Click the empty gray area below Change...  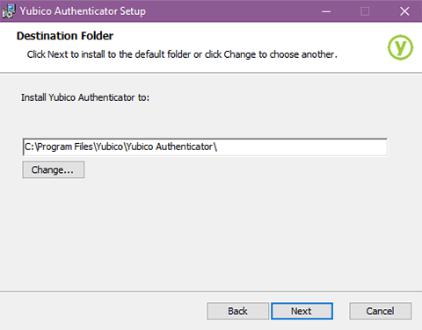click(205, 234)
